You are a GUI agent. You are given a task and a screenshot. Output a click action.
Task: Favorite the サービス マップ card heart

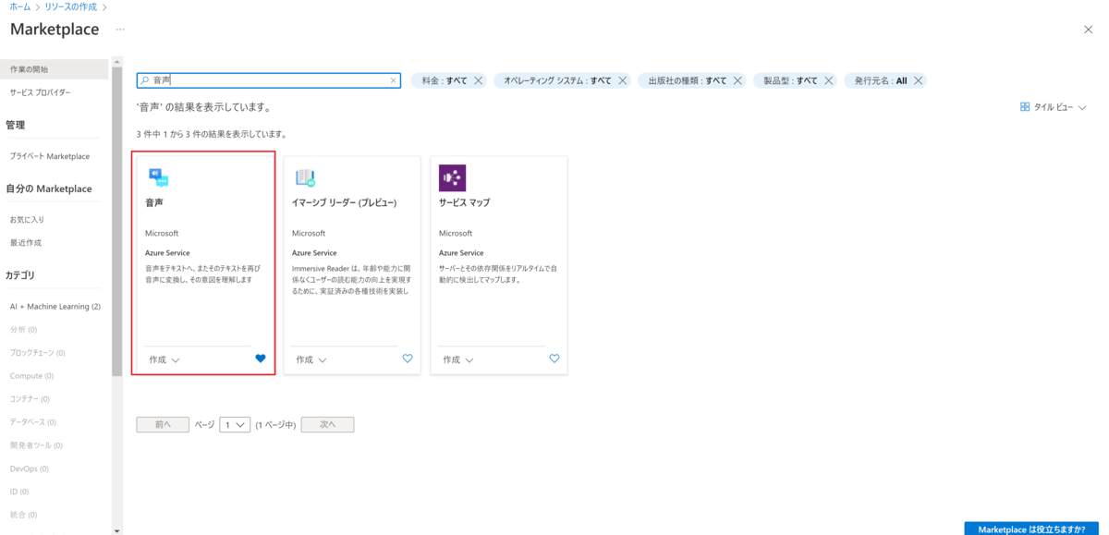pyautogui.click(x=554, y=359)
